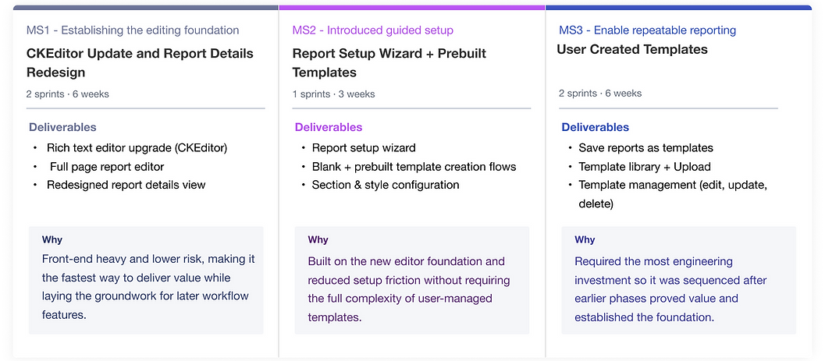Open the User Created Templates title

click(x=632, y=50)
